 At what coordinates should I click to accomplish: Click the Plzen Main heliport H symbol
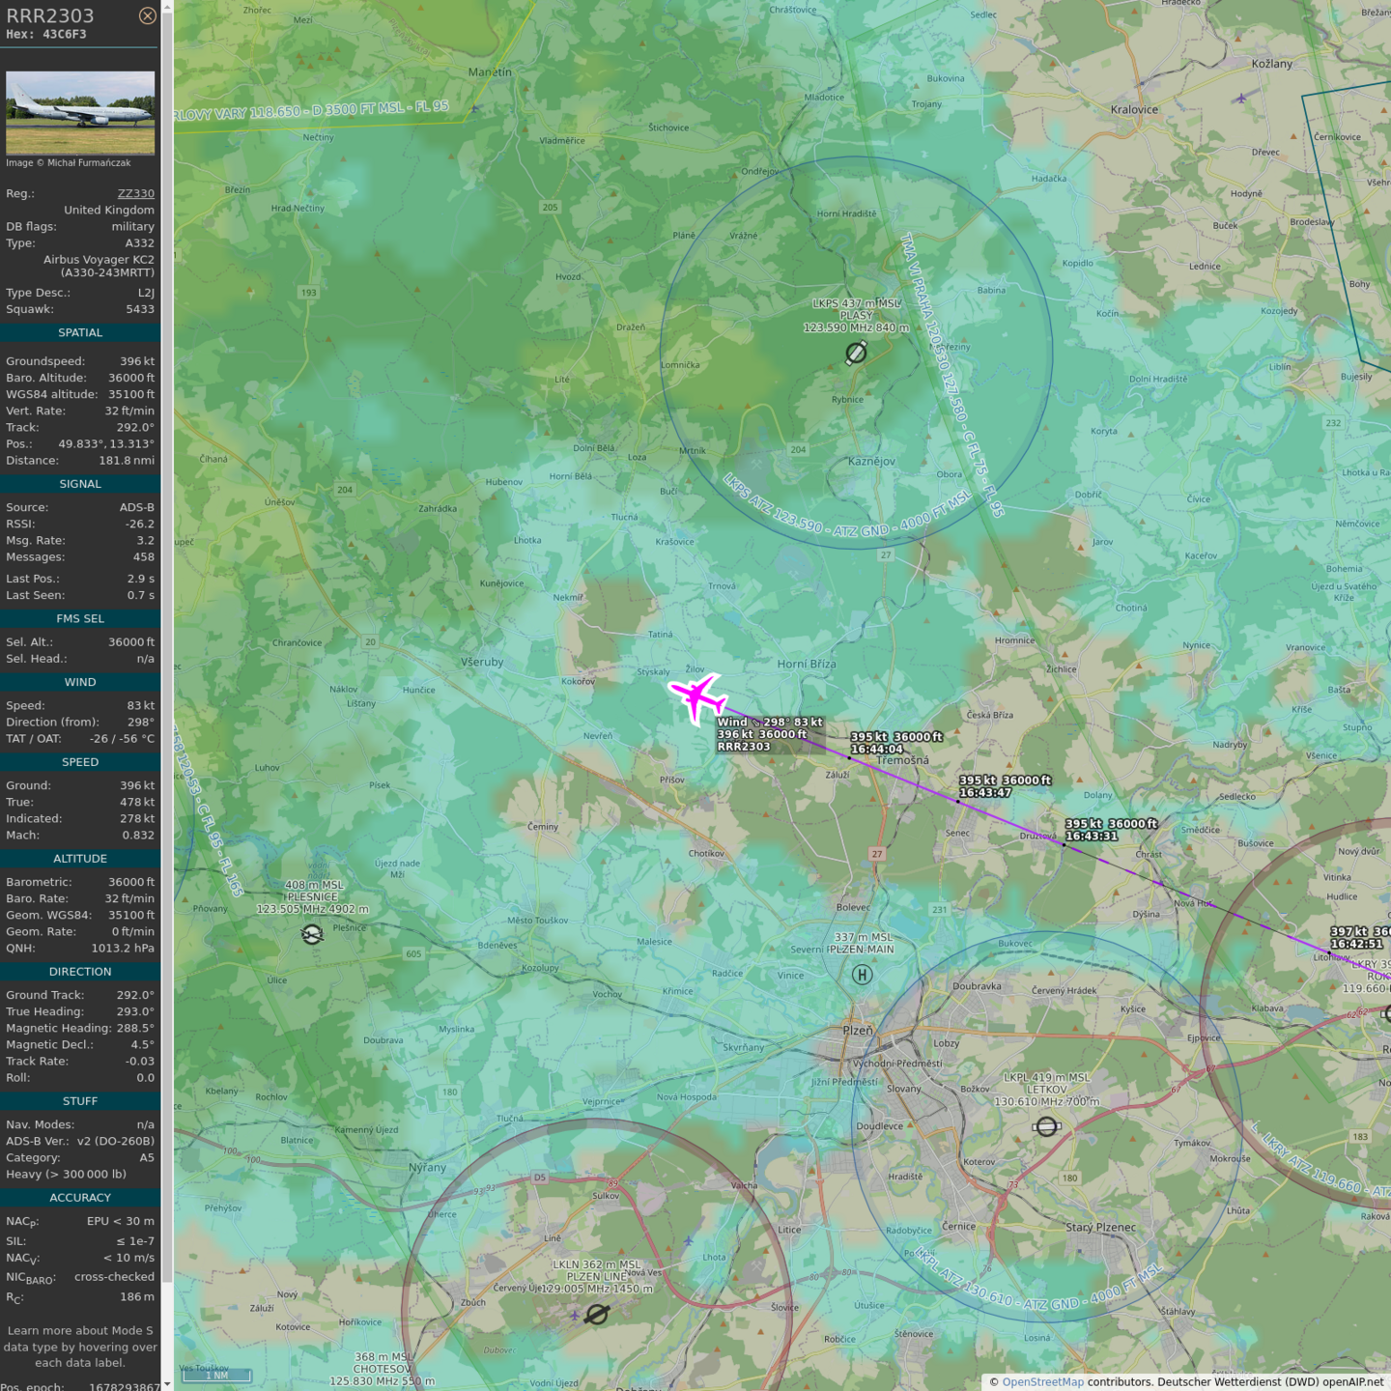coord(863,975)
